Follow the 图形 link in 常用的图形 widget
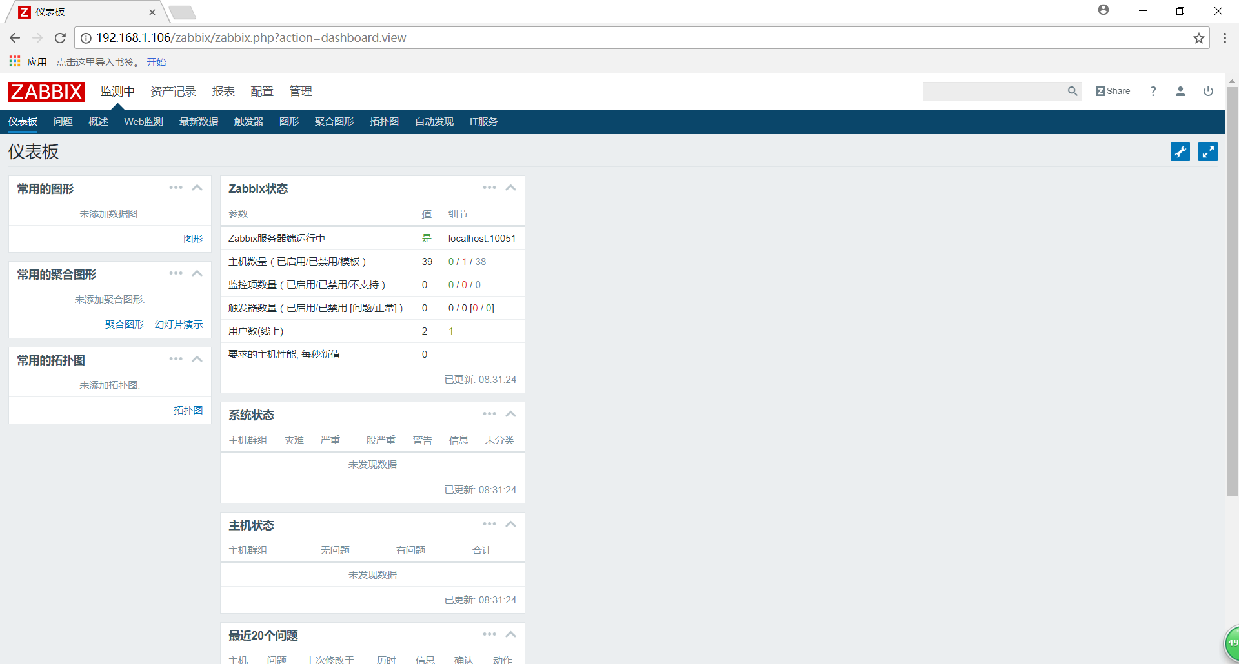Image resolution: width=1239 pixels, height=664 pixels. 193,239
